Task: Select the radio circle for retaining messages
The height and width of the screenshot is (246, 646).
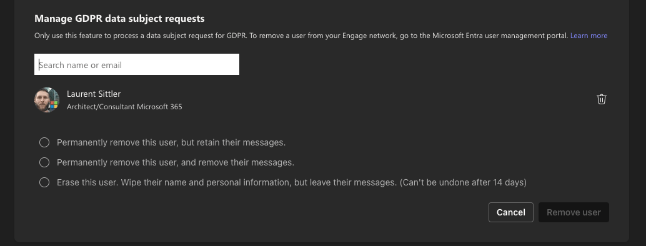Action: coord(44,142)
